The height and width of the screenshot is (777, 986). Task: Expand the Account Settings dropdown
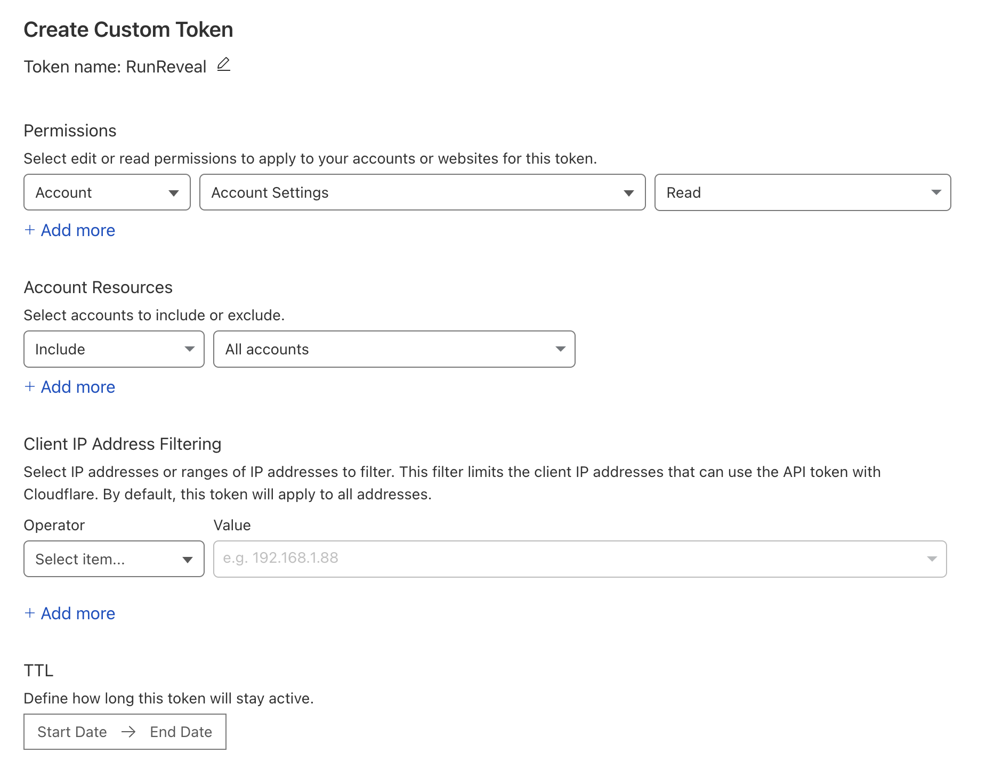coord(422,192)
